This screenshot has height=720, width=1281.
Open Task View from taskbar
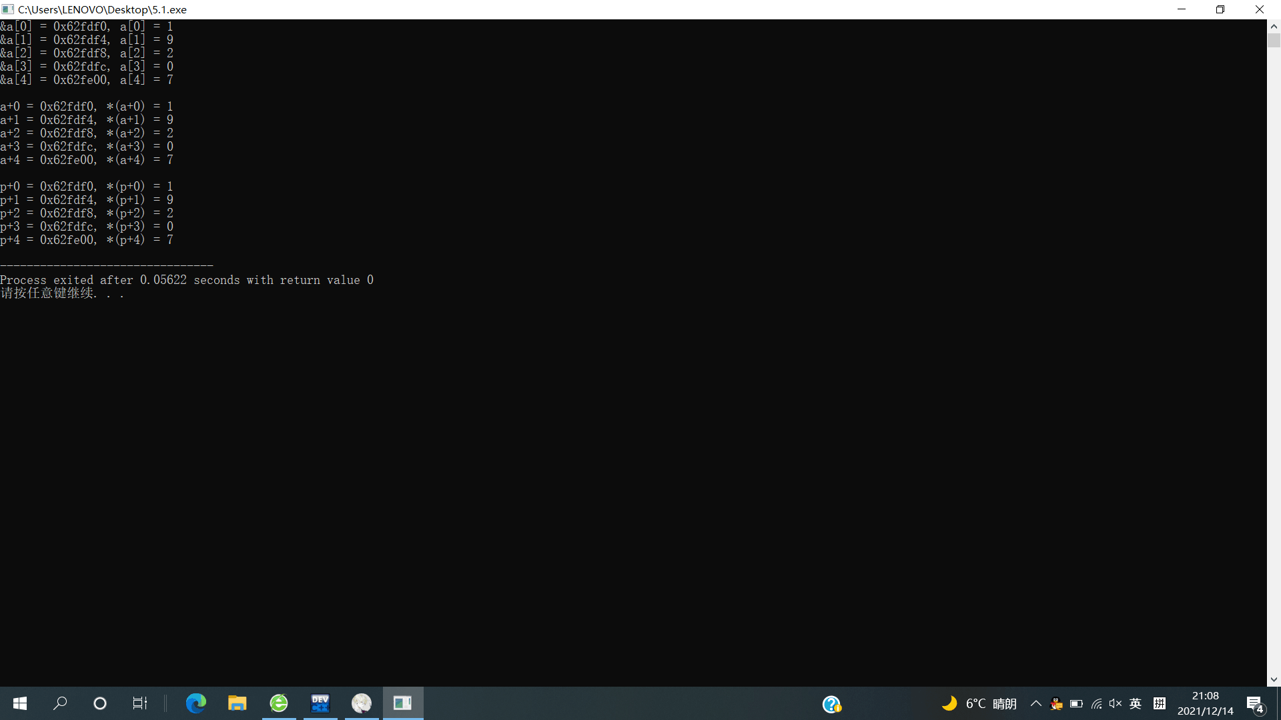pos(140,703)
